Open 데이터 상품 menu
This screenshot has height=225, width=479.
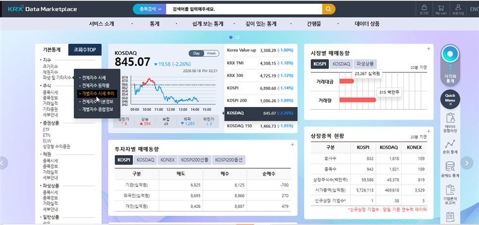367,24
